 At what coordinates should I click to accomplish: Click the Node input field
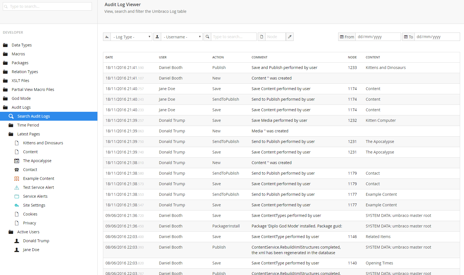point(275,37)
